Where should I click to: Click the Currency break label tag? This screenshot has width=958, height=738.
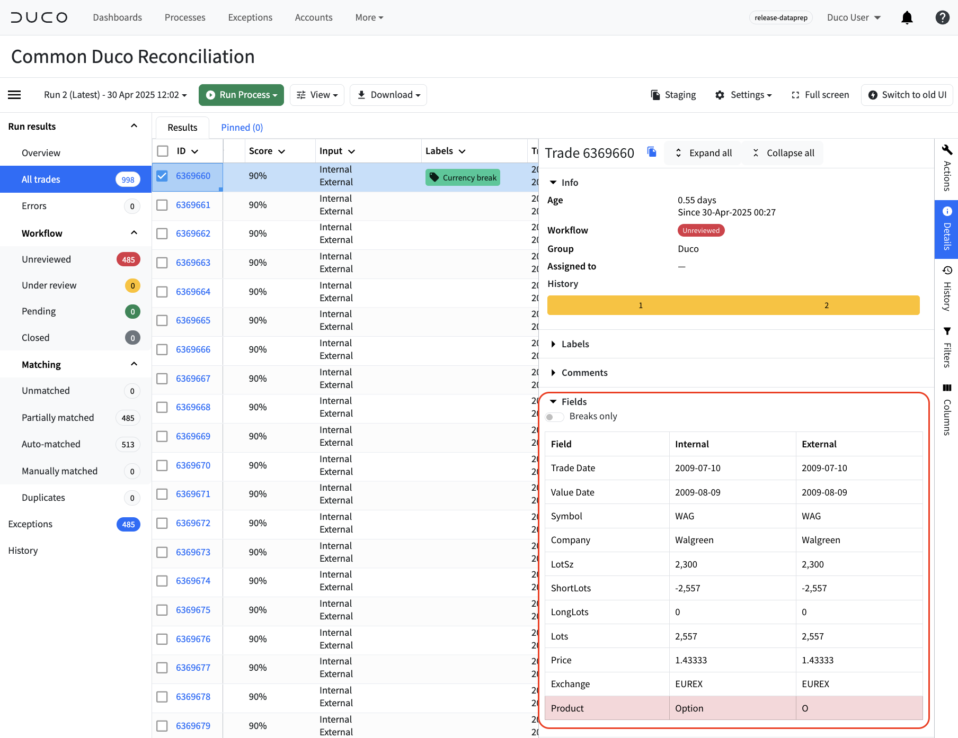click(463, 177)
